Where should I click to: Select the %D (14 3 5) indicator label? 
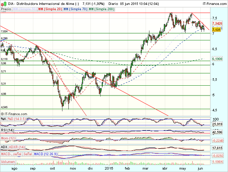click(14, 119)
